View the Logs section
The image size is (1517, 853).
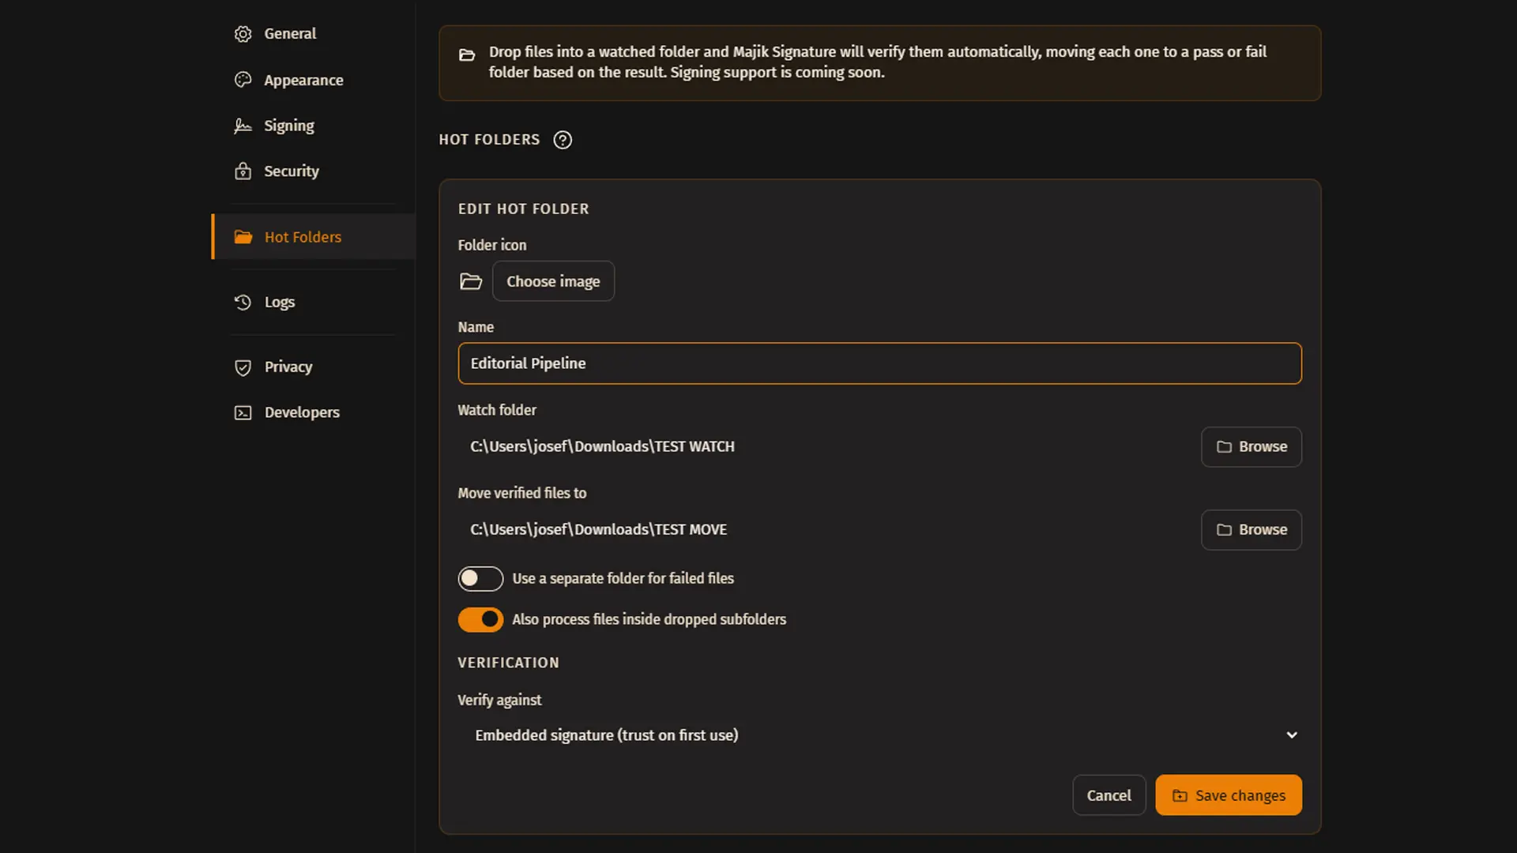click(x=314, y=302)
